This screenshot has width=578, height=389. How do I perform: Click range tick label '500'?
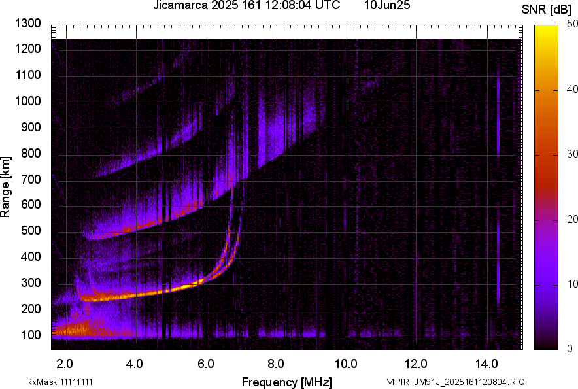point(31,230)
